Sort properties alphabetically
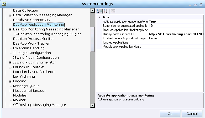This screenshot has width=205, height=118. [106, 11]
